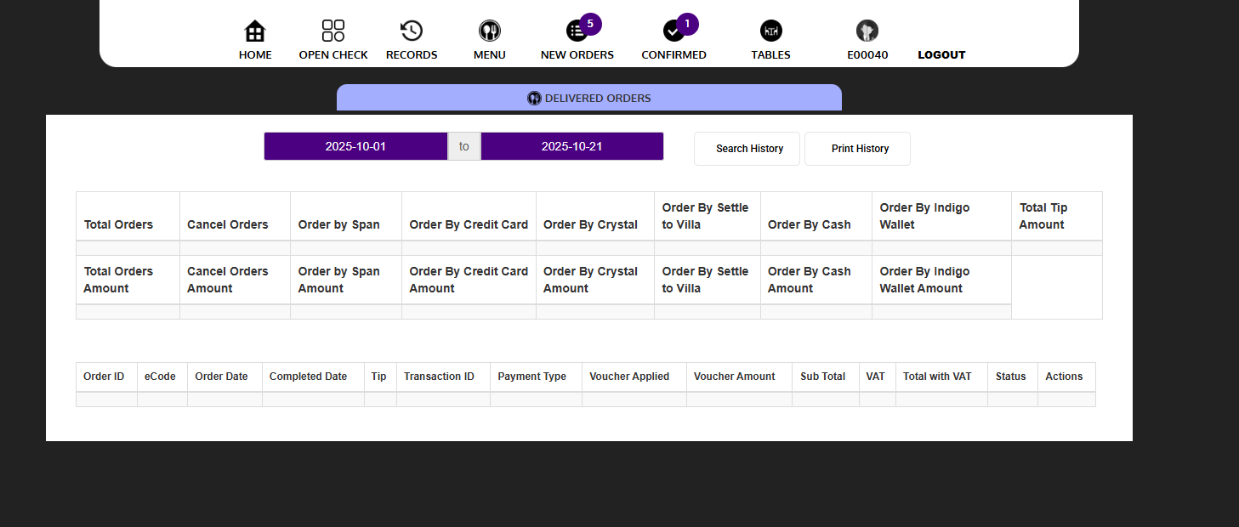
Task: Open the start date picker 2025-10-01
Action: pyautogui.click(x=355, y=146)
